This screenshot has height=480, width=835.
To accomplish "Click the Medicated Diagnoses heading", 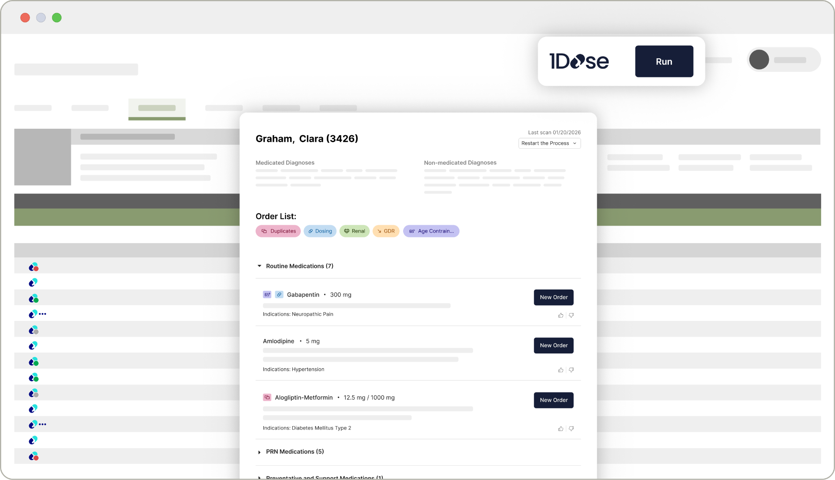I will (285, 163).
